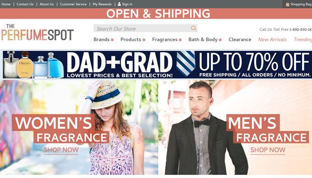Click The Perfume Spot logo
The width and height of the screenshot is (312, 178).
tap(37, 32)
